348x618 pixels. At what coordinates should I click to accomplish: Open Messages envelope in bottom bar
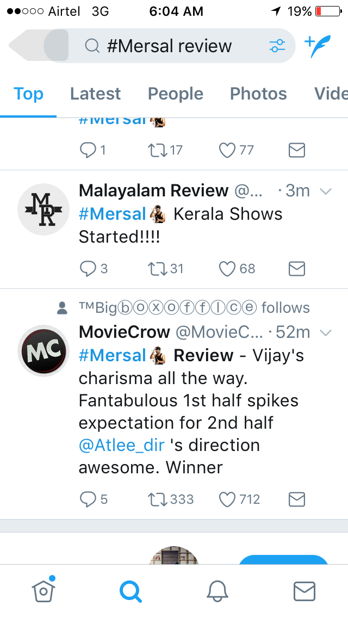(304, 591)
